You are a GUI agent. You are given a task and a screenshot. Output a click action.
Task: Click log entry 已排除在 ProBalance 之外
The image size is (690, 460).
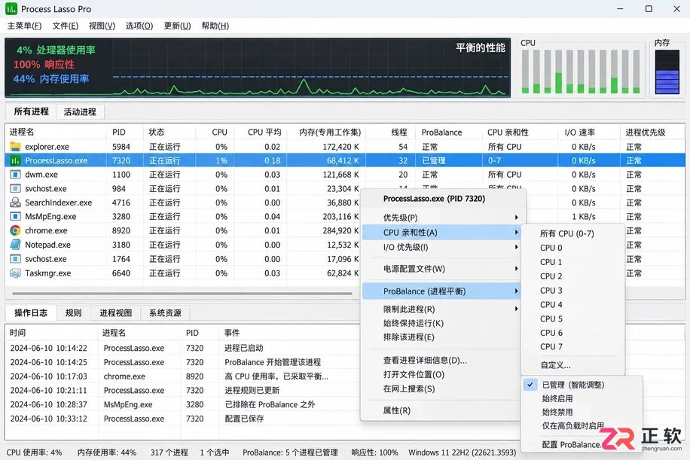[270, 404]
